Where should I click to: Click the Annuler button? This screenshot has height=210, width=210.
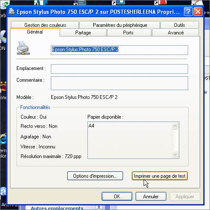[151, 197]
